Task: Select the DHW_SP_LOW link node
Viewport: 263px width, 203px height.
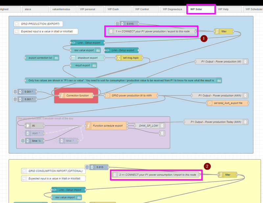Action: (150, 126)
